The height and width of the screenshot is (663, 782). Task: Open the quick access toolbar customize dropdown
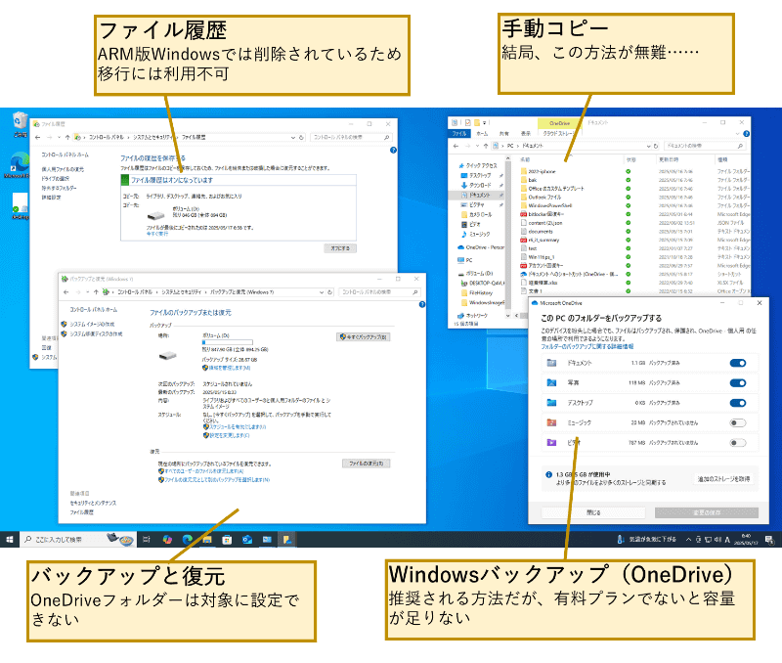click(x=484, y=122)
